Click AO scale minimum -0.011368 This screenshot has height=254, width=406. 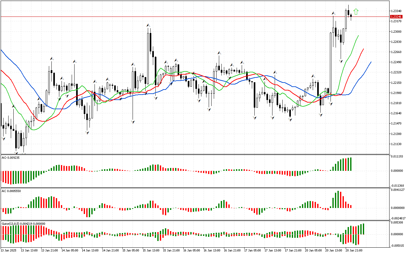pos(397,185)
